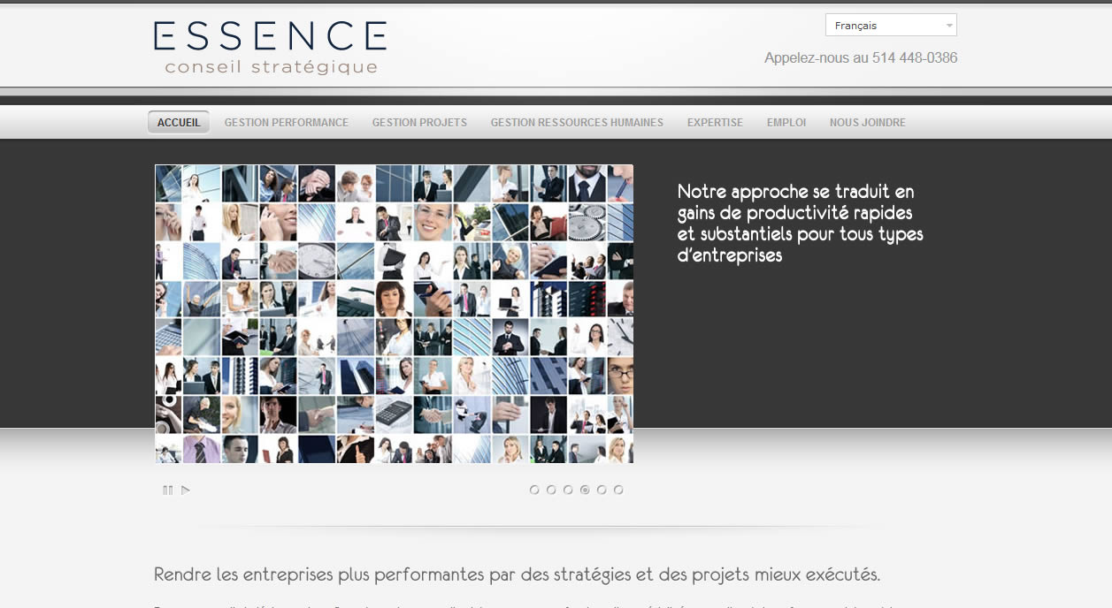Click the active fourth slide dot
Viewport: 1112px width, 608px height.
pos(585,490)
